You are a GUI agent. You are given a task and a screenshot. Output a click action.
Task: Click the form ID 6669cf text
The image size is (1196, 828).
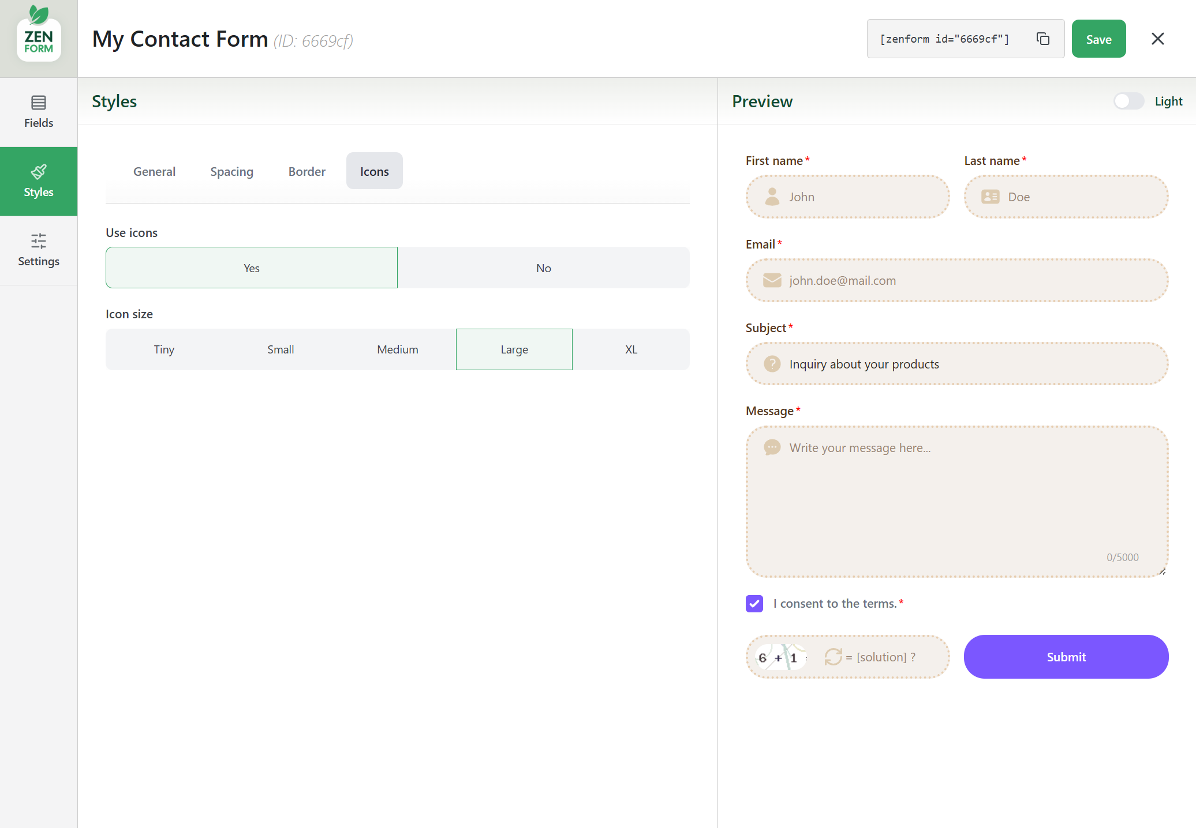pyautogui.click(x=313, y=41)
